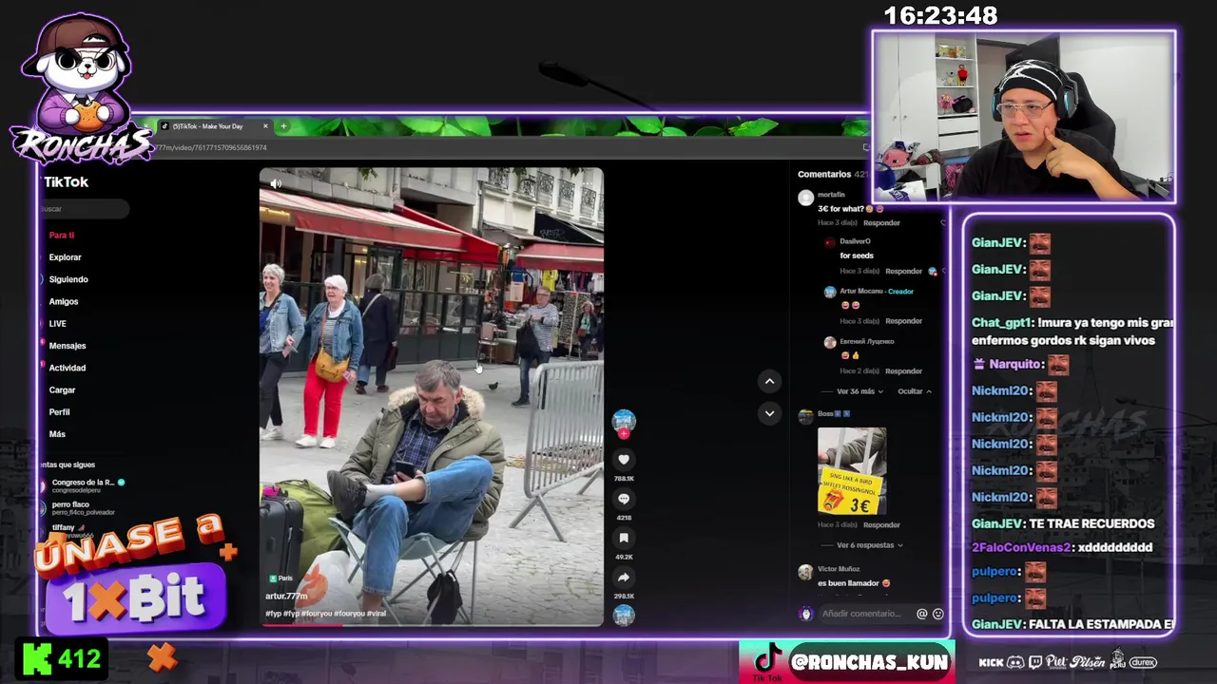Open Actividad notifications
This screenshot has width=1217, height=684.
coord(68,368)
